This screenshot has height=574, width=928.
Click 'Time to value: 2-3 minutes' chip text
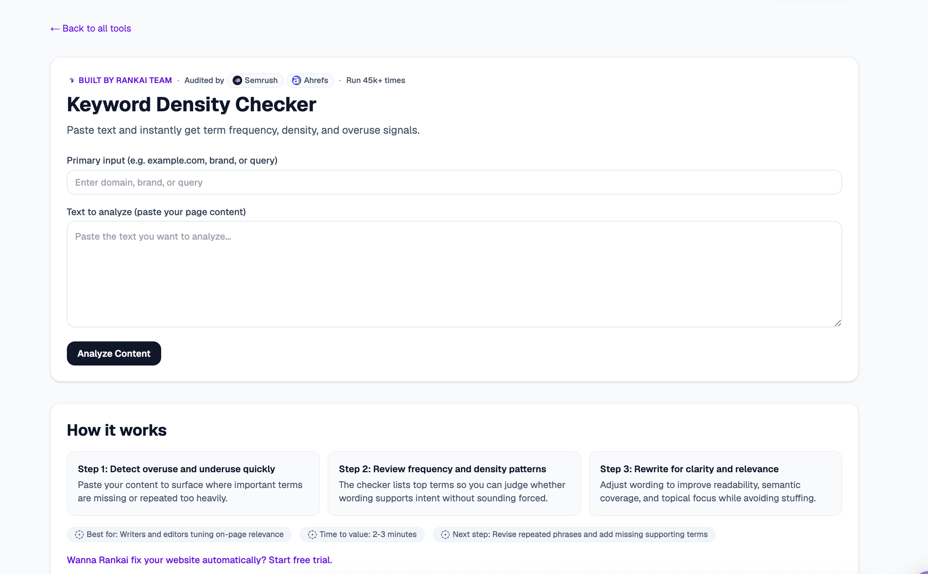(368, 535)
